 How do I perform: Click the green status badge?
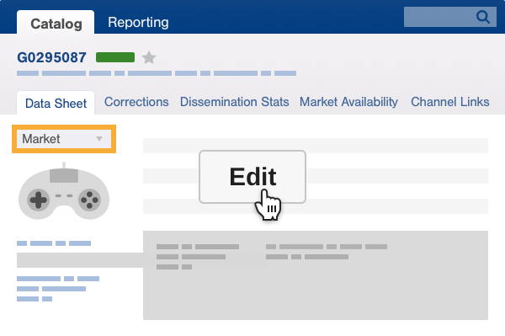click(115, 57)
